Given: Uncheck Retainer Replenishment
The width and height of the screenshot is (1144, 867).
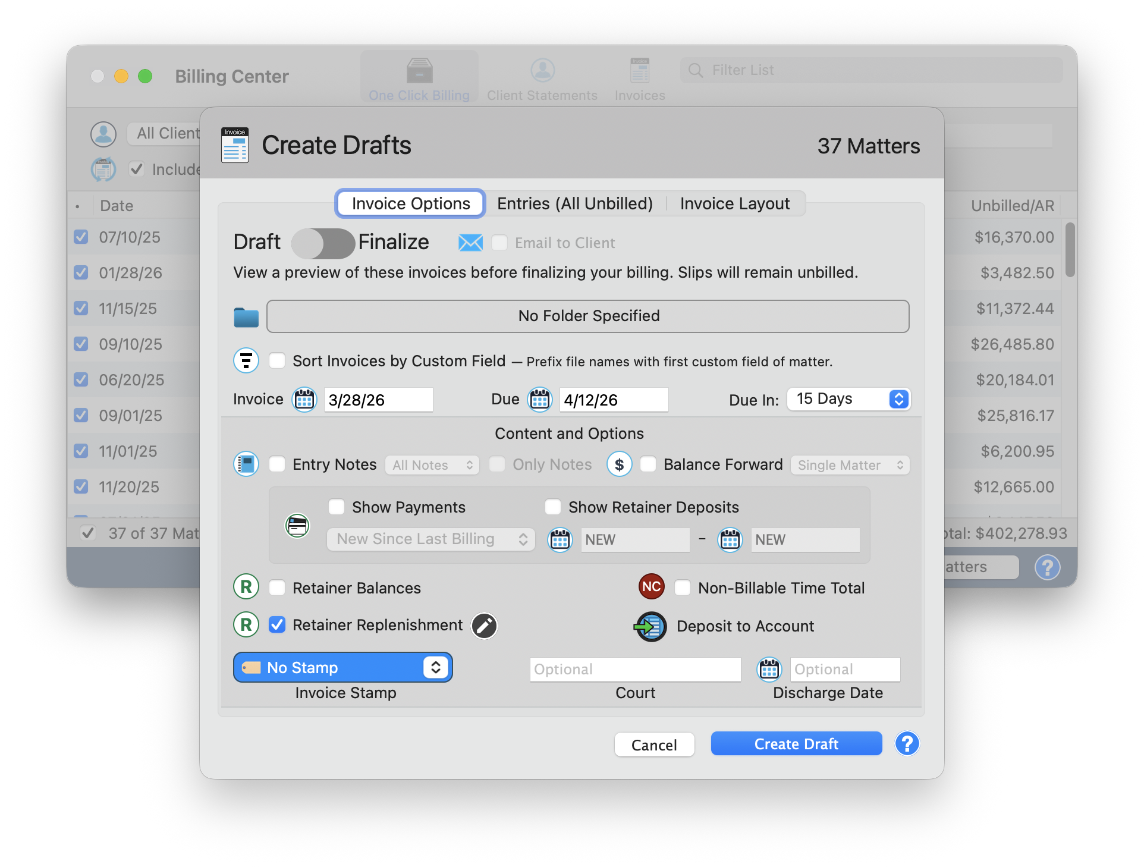Looking at the screenshot, I should point(277,625).
